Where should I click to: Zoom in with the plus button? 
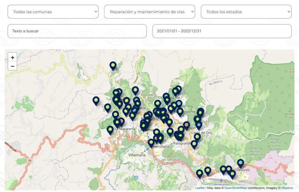[12, 57]
